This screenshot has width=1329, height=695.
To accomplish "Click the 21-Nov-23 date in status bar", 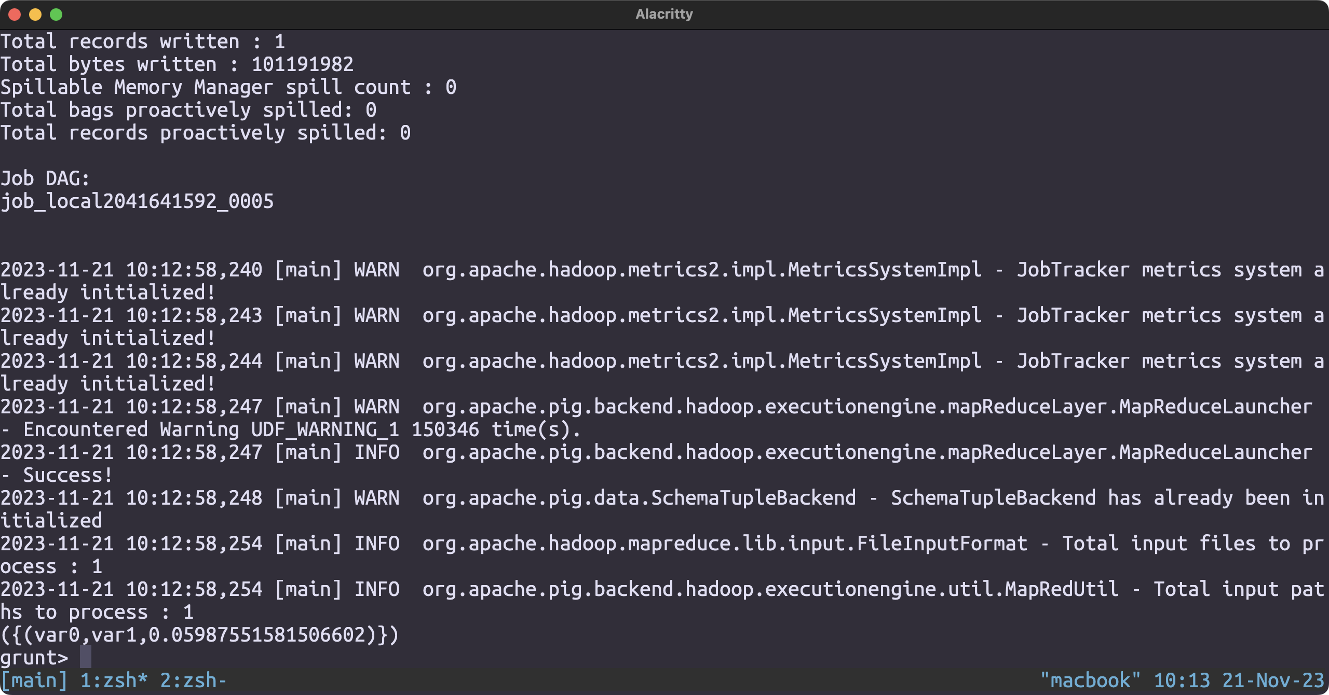I will tap(1273, 680).
